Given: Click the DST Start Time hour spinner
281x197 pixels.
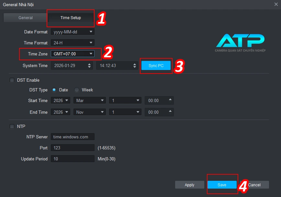Looking at the screenshot, I should [x=171, y=100].
